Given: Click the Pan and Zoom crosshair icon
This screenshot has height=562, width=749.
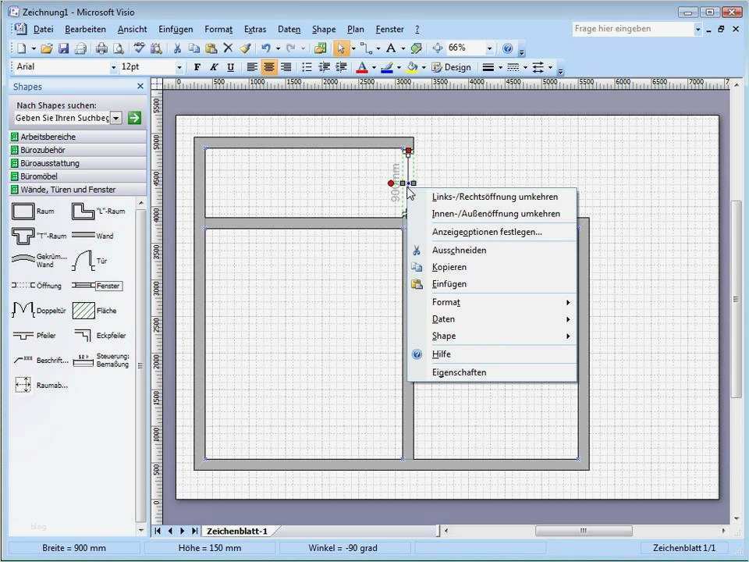Looking at the screenshot, I should (x=438, y=48).
